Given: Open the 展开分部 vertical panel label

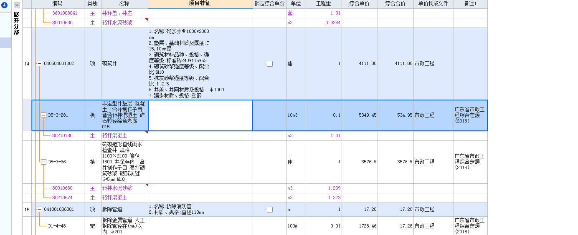Looking at the screenshot, I should click(x=16, y=23).
